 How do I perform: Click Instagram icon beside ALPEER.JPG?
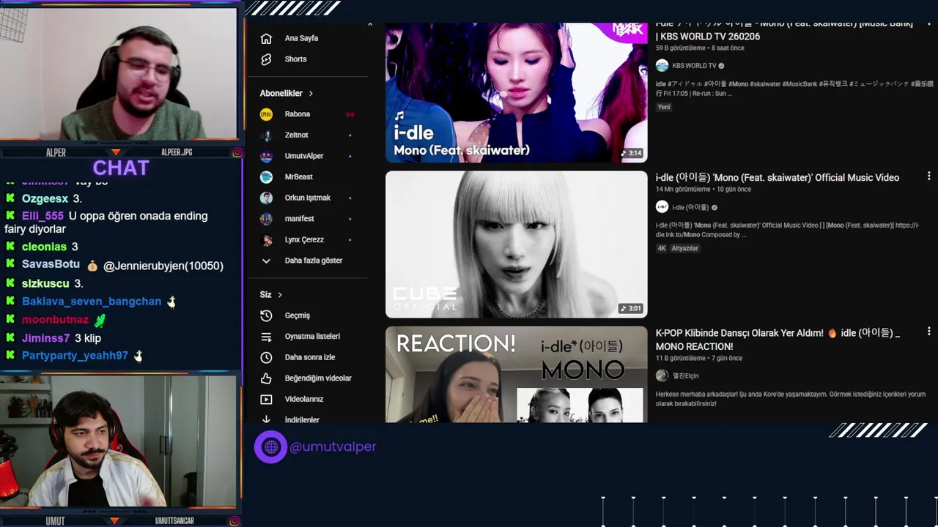[237, 152]
